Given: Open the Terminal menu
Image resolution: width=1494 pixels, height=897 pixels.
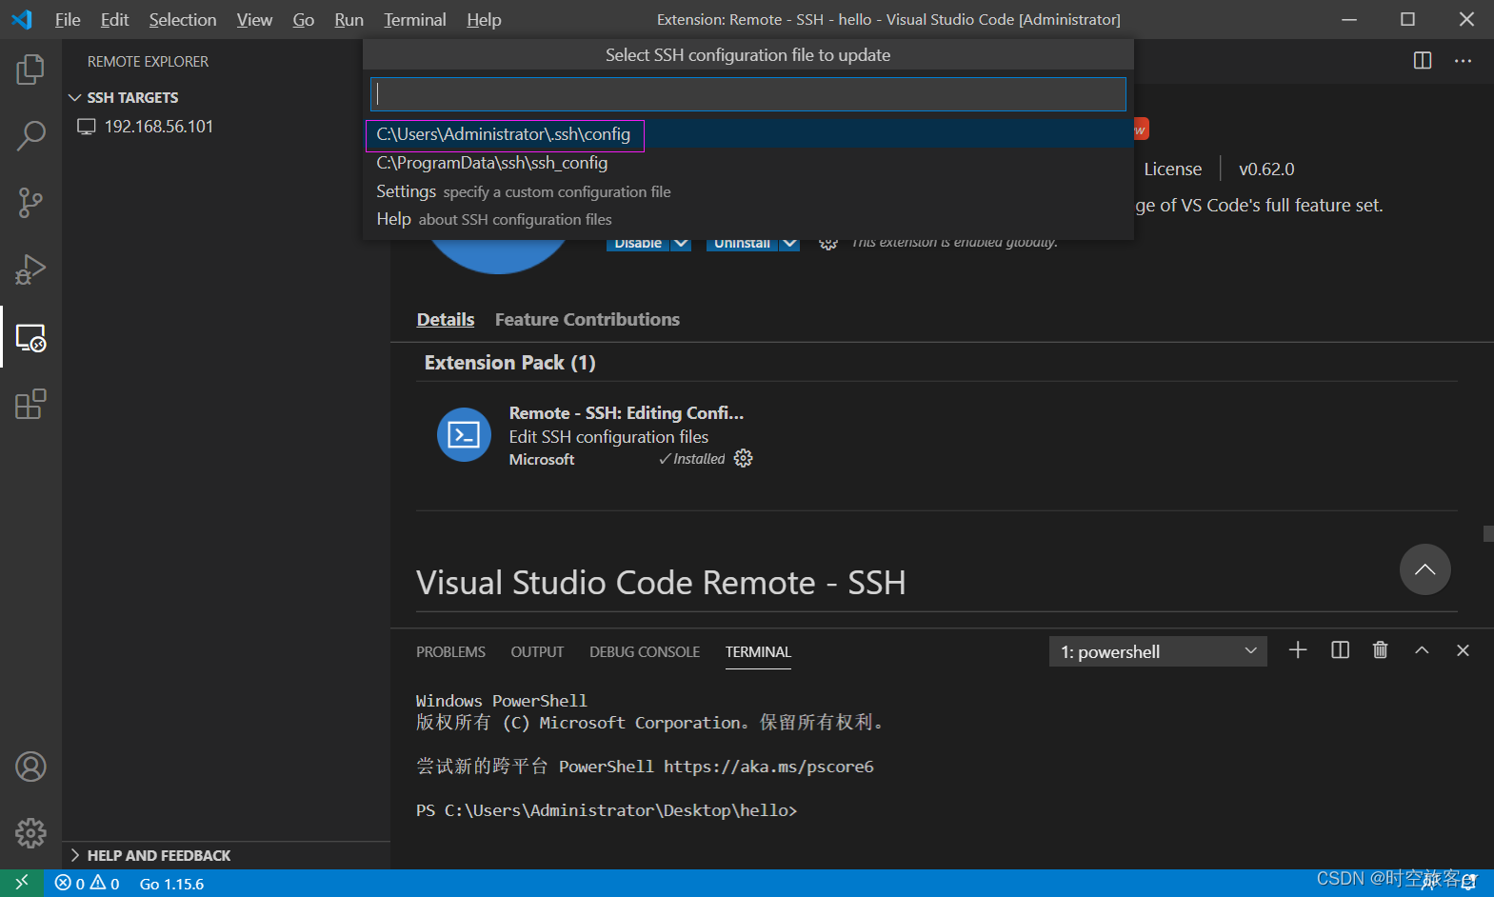Looking at the screenshot, I should click(415, 19).
